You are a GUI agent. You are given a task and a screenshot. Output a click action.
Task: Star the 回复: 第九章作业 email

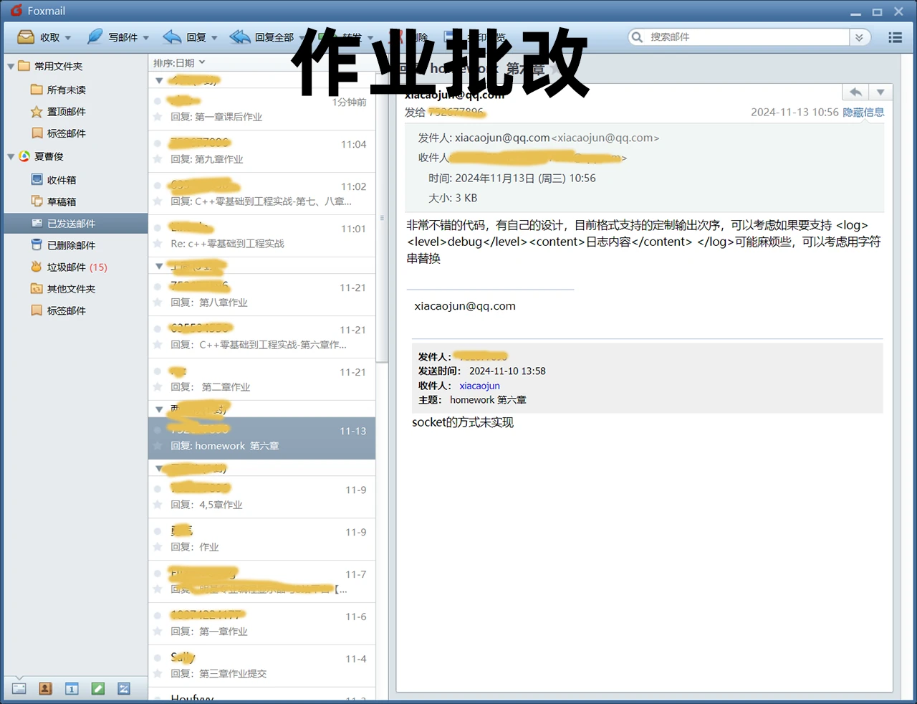pyautogui.click(x=158, y=159)
